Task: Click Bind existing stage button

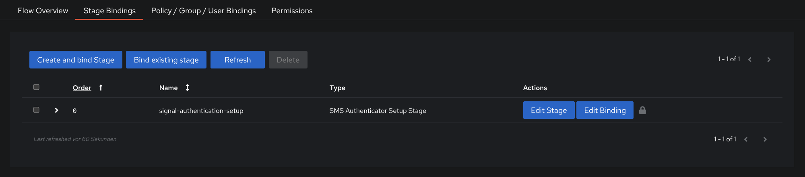Action: pyautogui.click(x=166, y=60)
